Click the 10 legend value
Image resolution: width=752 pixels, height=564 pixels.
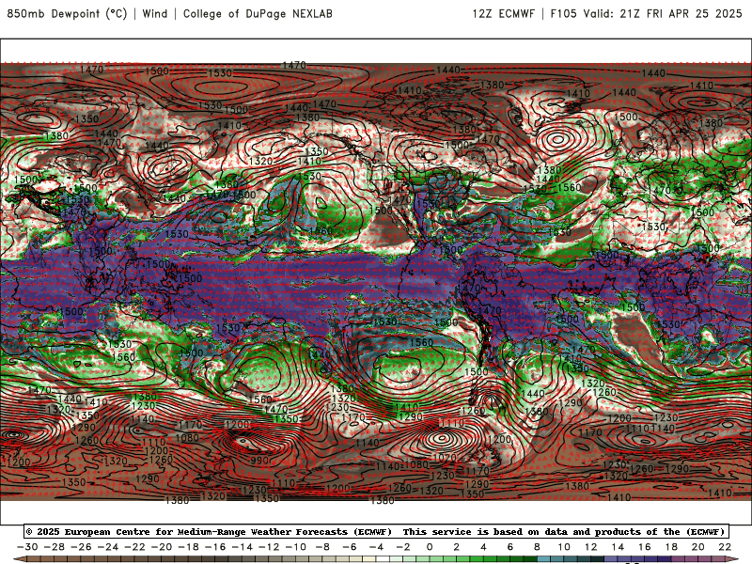point(564,547)
